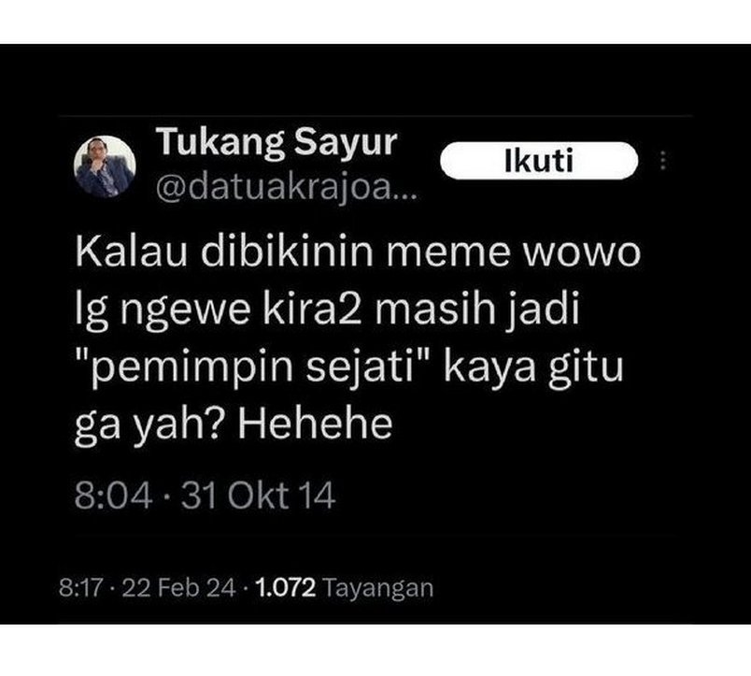Open the three-dot more options menu
Viewport: 751px width, 676px height.
point(663,161)
